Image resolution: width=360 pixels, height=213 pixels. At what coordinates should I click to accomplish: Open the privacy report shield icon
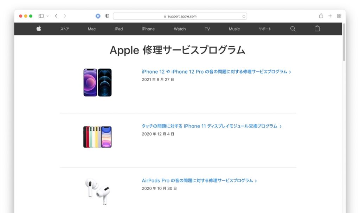[107, 16]
